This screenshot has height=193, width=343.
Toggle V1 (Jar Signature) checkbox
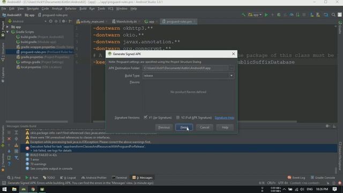[x=145, y=117]
